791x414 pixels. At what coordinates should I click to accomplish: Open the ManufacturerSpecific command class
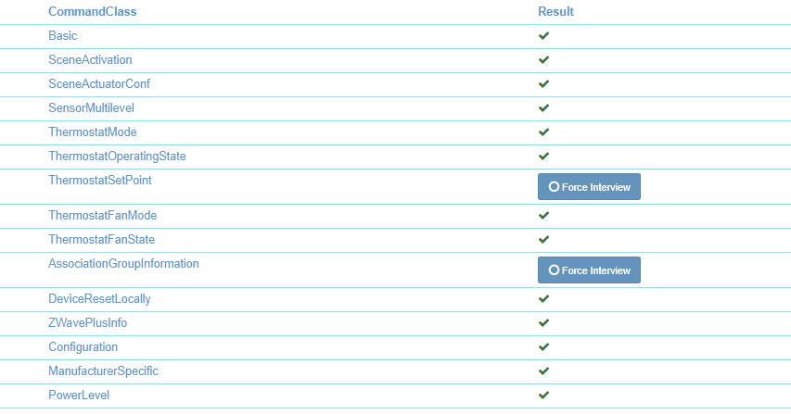tap(104, 371)
